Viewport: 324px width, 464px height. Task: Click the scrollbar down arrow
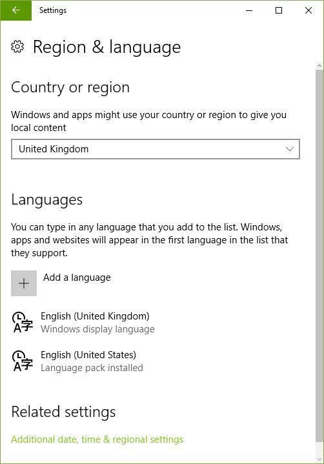pyautogui.click(x=319, y=459)
